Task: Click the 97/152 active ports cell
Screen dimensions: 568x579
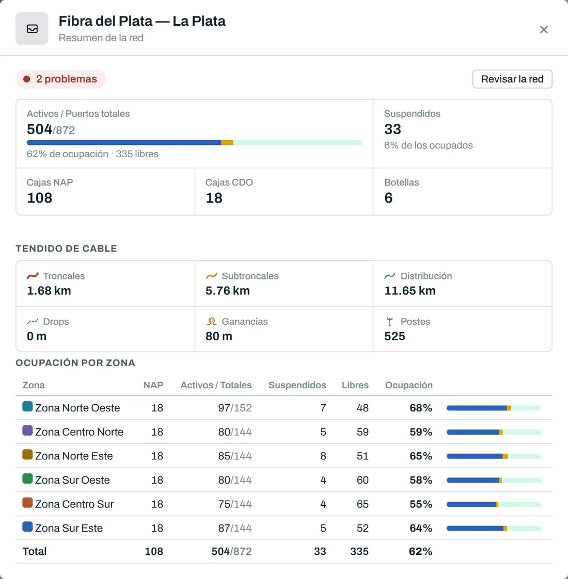Action: tap(235, 408)
